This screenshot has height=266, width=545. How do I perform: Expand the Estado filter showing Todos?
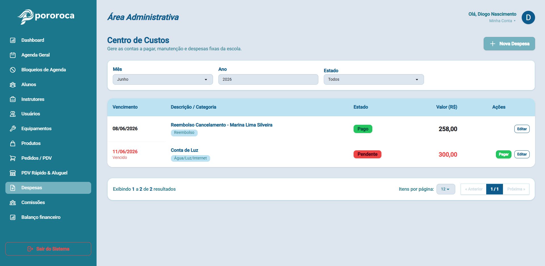tap(374, 80)
